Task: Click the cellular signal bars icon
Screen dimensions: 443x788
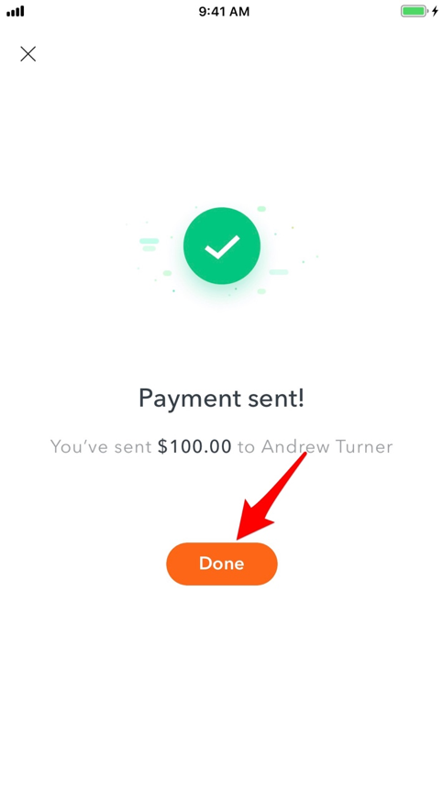Action: [x=16, y=12]
